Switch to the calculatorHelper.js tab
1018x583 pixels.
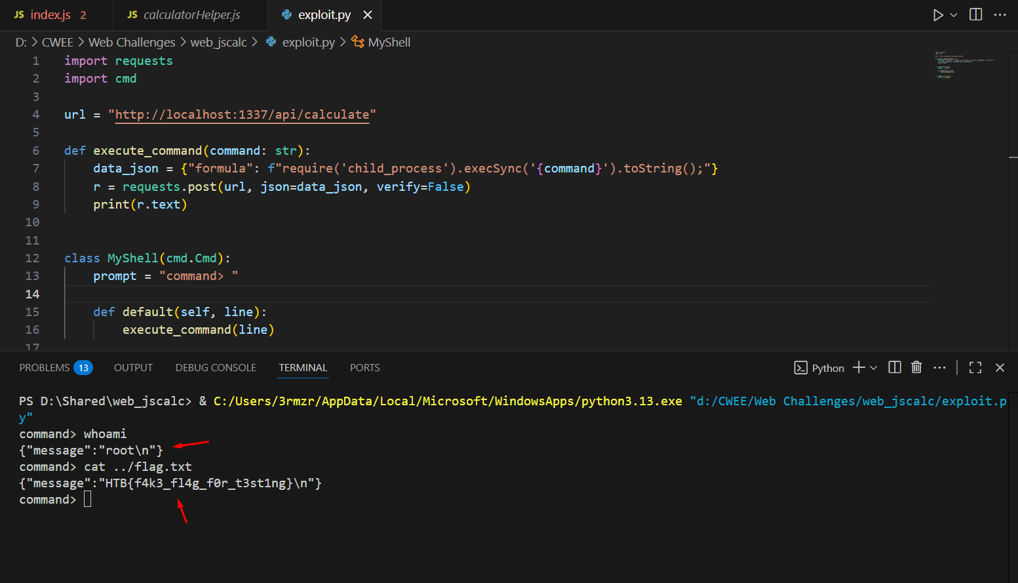(191, 15)
